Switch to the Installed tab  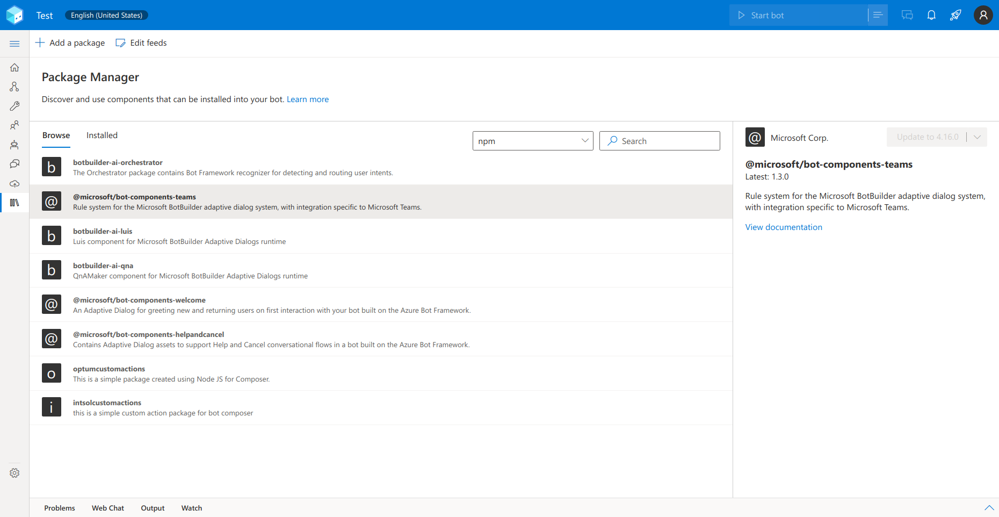[x=102, y=135]
